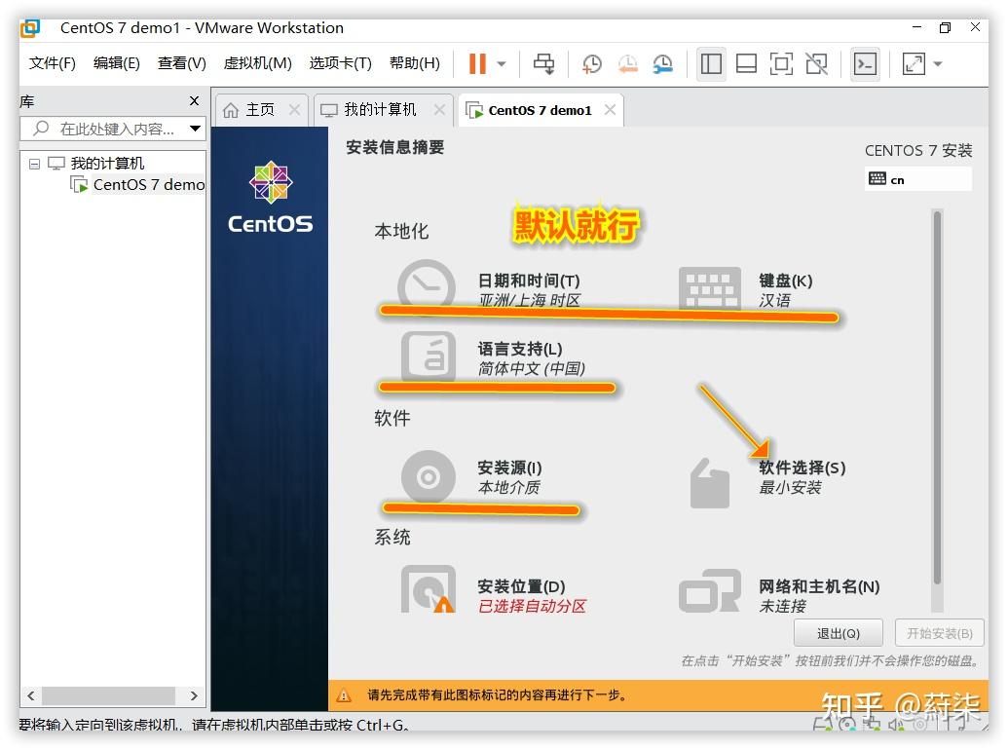Toggle the thumbnail bar display

[745, 63]
